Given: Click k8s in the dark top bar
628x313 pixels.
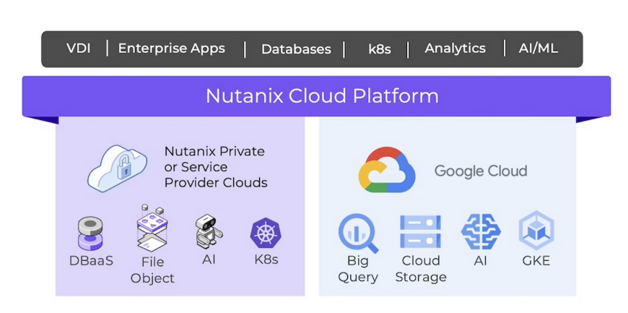Looking at the screenshot, I should point(379,49).
